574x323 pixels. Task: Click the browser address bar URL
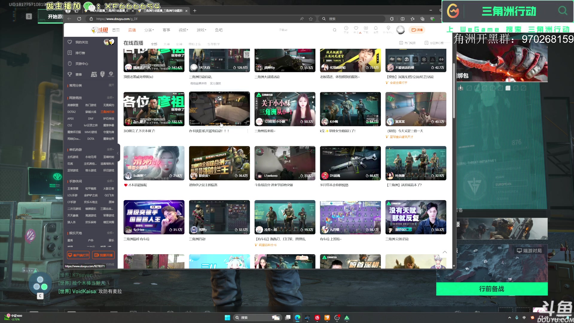pos(117,19)
